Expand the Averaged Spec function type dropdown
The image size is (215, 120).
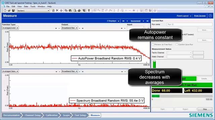(x=17, y=71)
